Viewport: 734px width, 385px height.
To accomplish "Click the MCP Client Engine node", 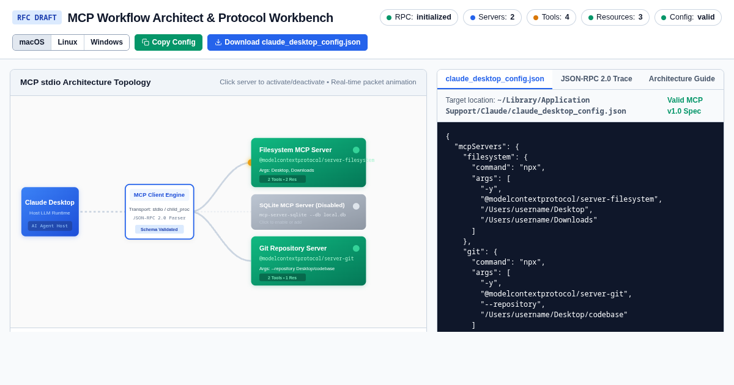I will pyautogui.click(x=160, y=211).
